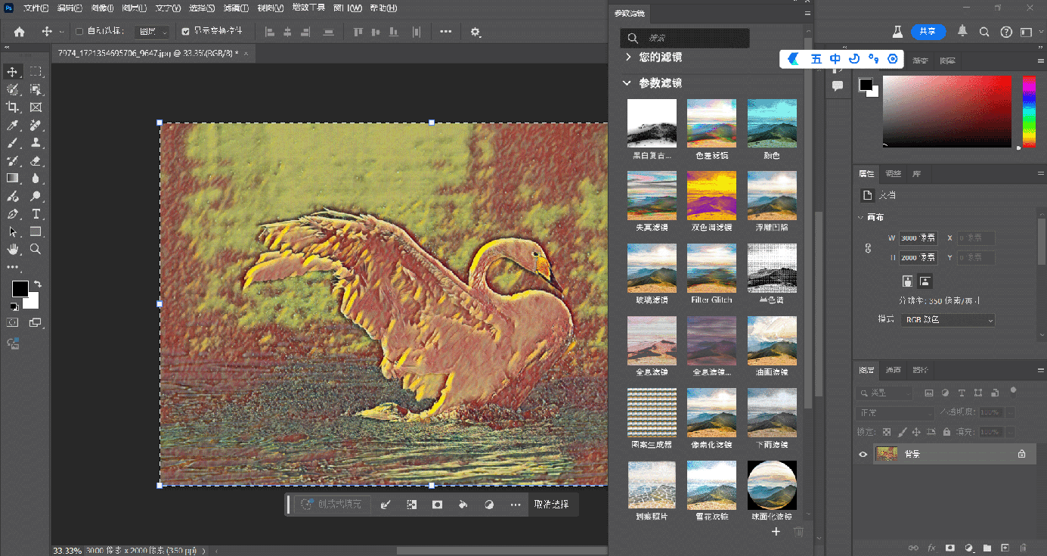Toggle lock position icon in Layers
1047x556 pixels.
(915, 432)
